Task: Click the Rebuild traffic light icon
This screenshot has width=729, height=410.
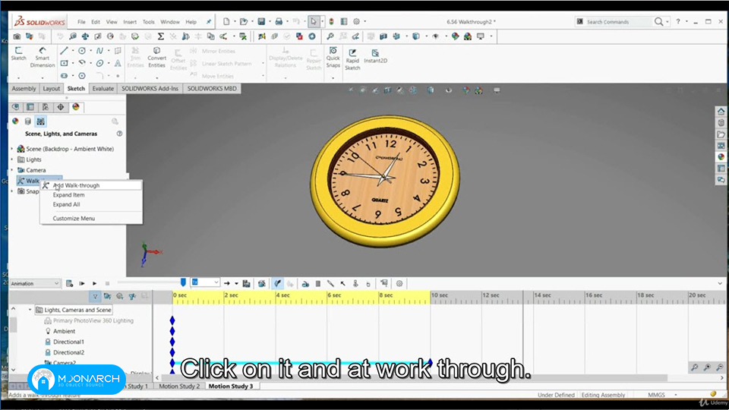Action: click(332, 21)
